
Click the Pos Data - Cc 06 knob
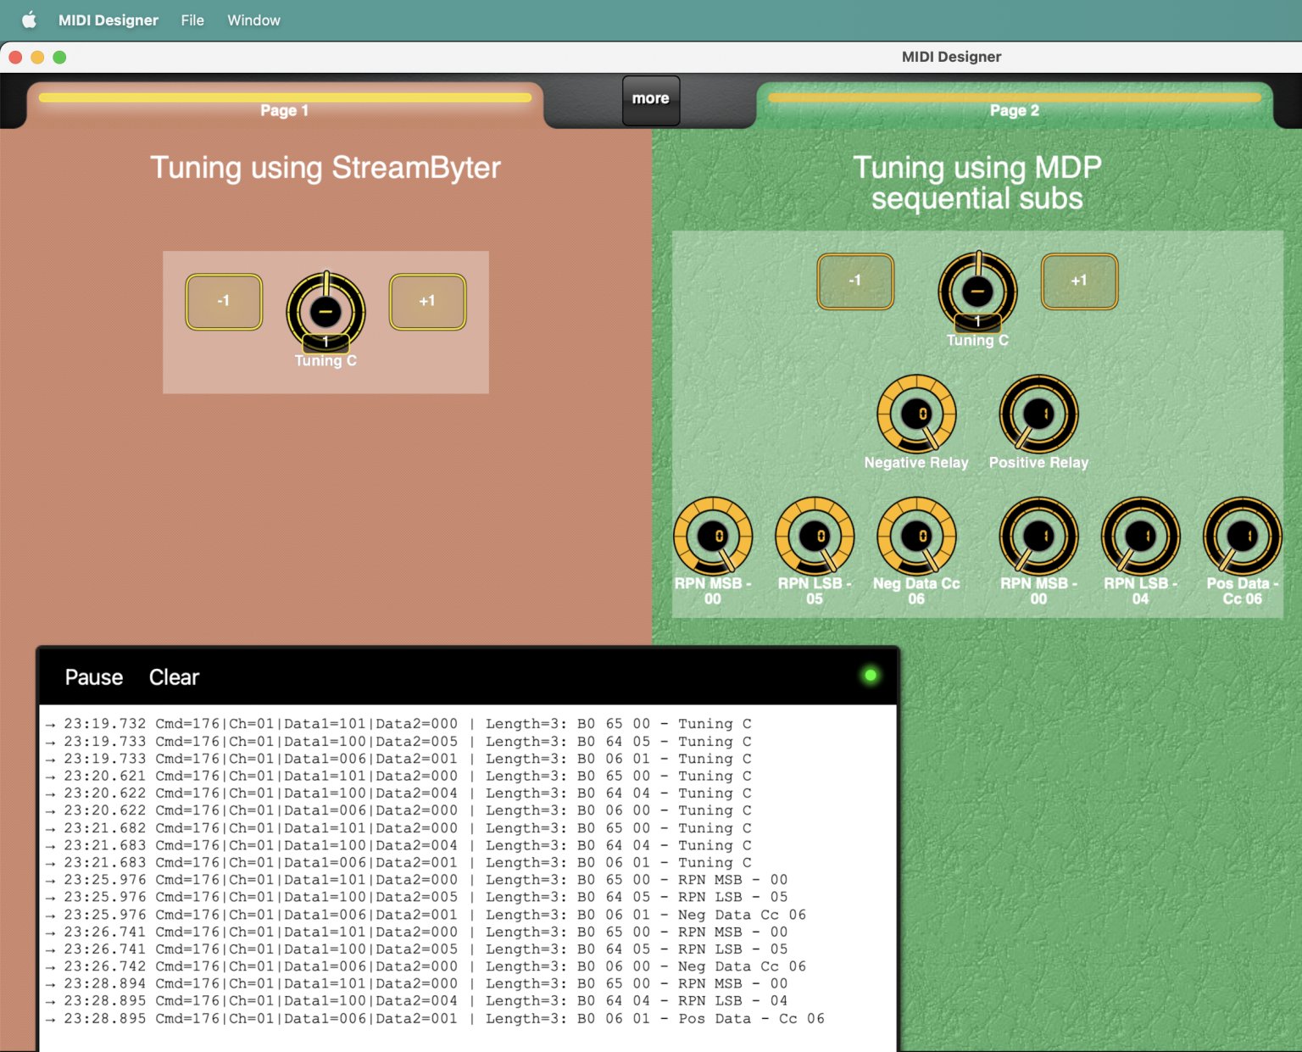(1242, 537)
